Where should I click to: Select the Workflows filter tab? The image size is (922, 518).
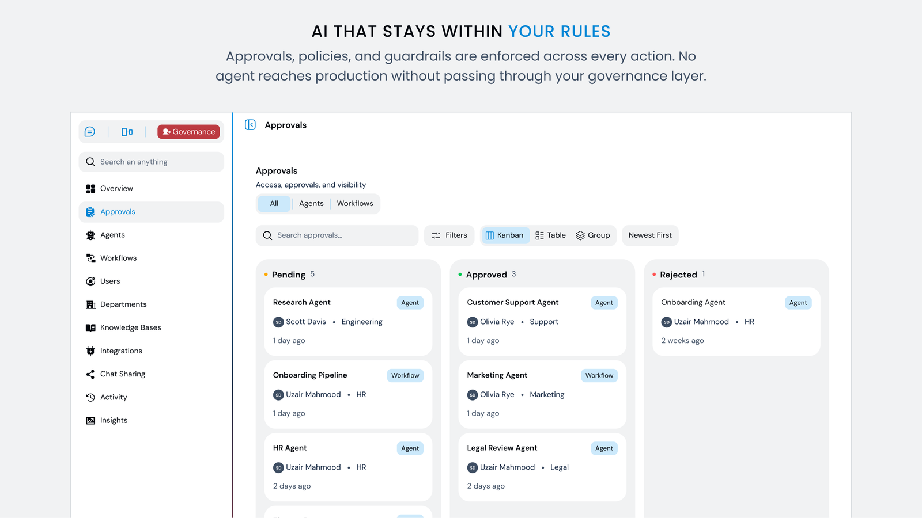click(355, 204)
